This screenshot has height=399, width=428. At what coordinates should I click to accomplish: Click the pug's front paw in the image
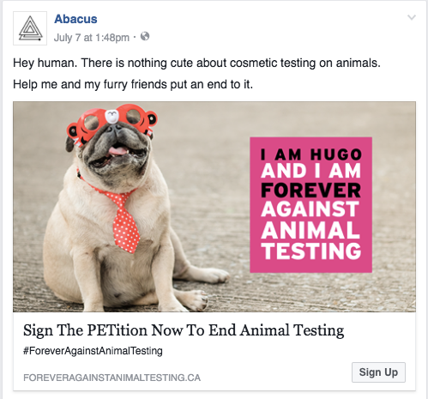coord(196,299)
